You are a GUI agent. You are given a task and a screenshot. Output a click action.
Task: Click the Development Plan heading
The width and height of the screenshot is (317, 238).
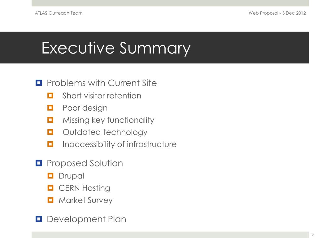pyautogui.click(x=86, y=219)
